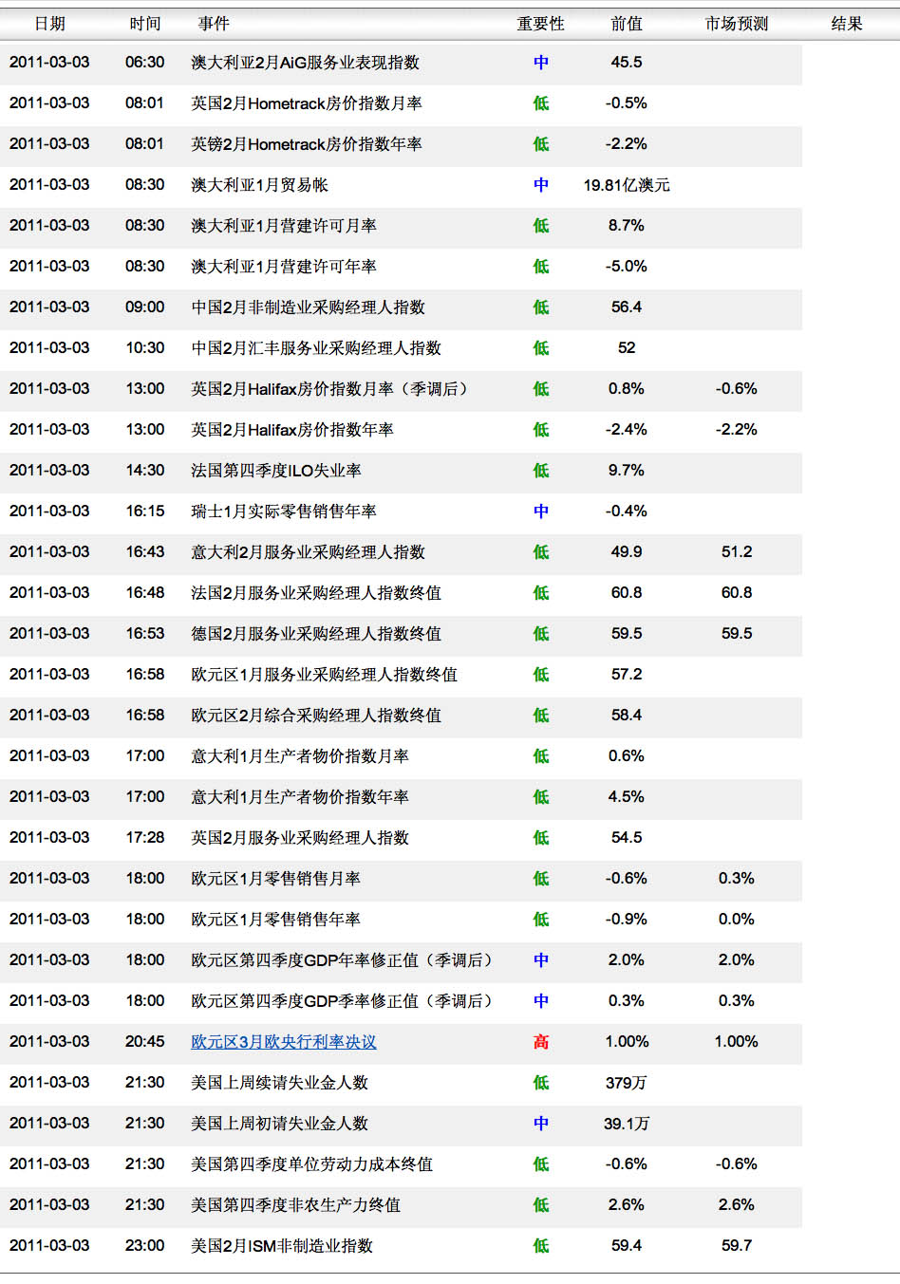Select 欧元区2月综合采购经理人指数终值 event
The width and height of the screenshot is (900, 1284).
[x=316, y=716]
